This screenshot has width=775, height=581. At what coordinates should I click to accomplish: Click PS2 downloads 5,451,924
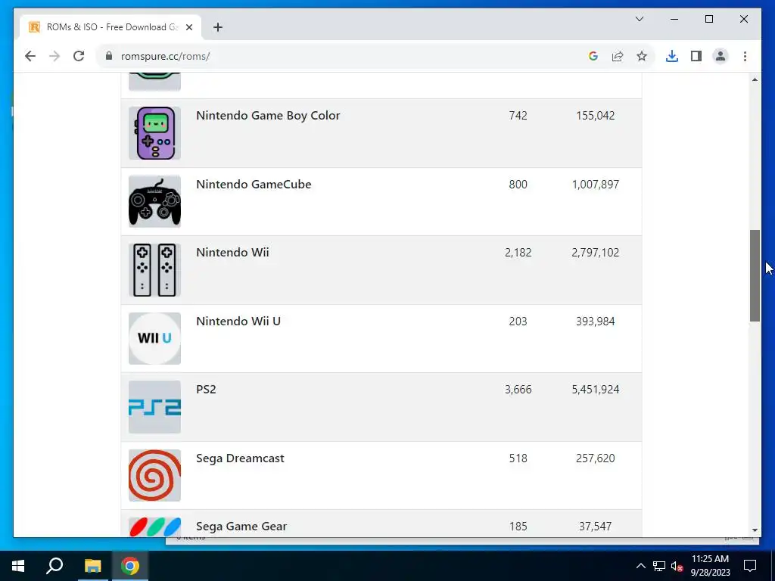tap(595, 390)
